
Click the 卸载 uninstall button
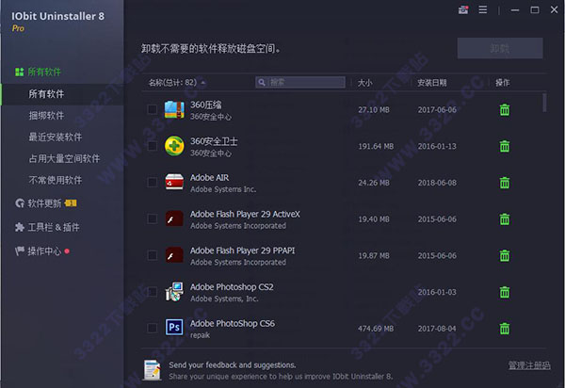click(x=500, y=48)
